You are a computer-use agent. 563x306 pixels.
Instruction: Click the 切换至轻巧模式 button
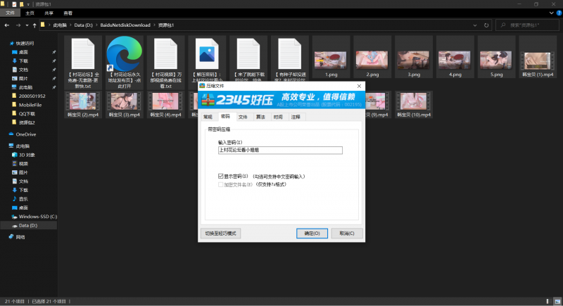[x=221, y=233]
